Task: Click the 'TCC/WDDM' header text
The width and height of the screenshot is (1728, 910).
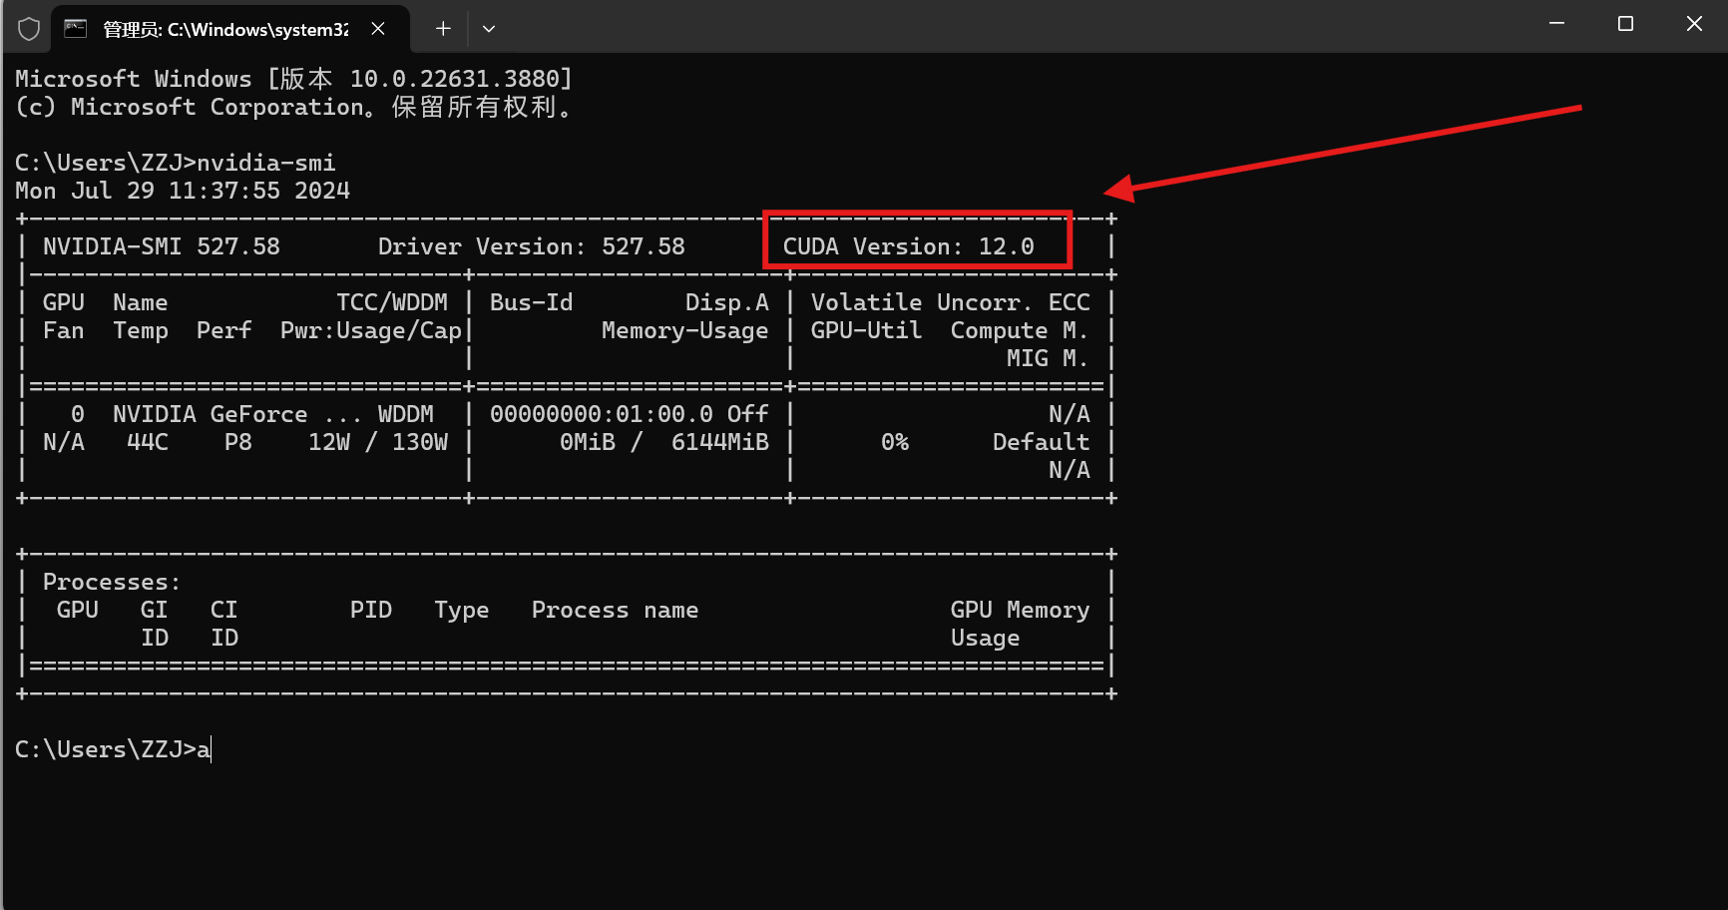Action: pyautogui.click(x=392, y=302)
